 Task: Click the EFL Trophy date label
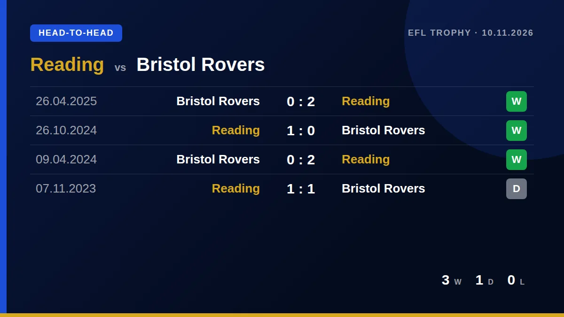(470, 33)
